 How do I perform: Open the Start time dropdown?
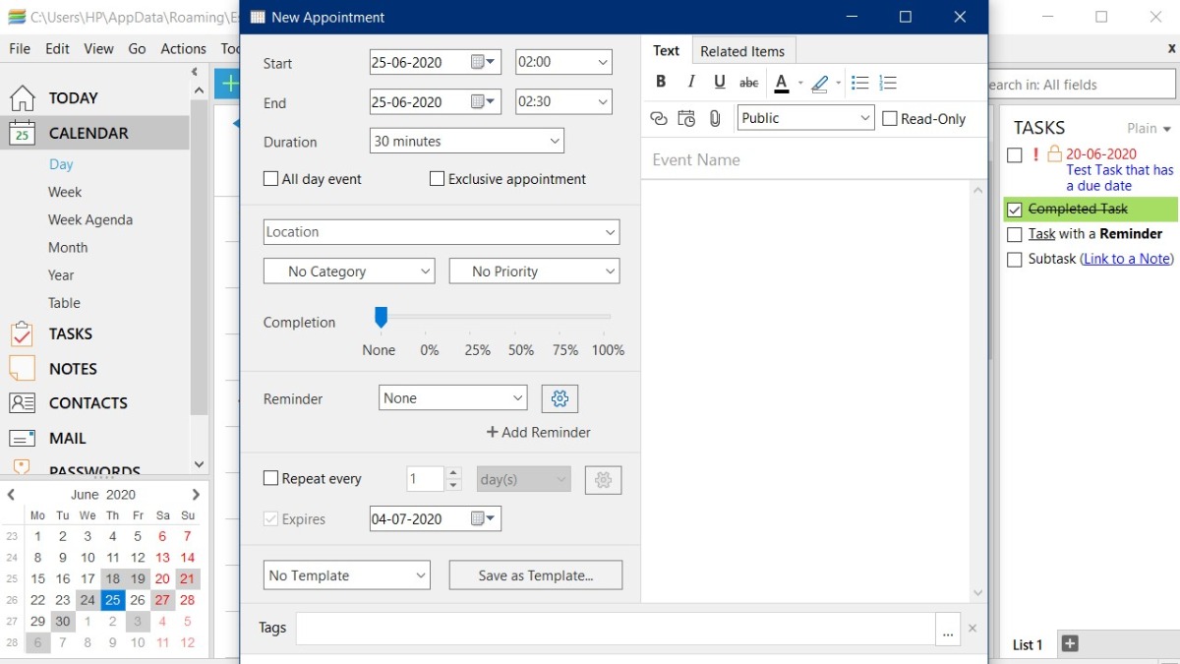pos(563,62)
